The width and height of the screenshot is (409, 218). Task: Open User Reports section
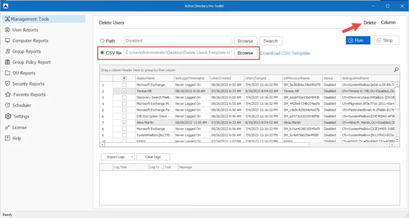pos(25,30)
